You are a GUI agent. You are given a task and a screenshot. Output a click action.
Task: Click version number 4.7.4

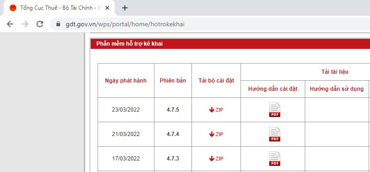pos(173,134)
